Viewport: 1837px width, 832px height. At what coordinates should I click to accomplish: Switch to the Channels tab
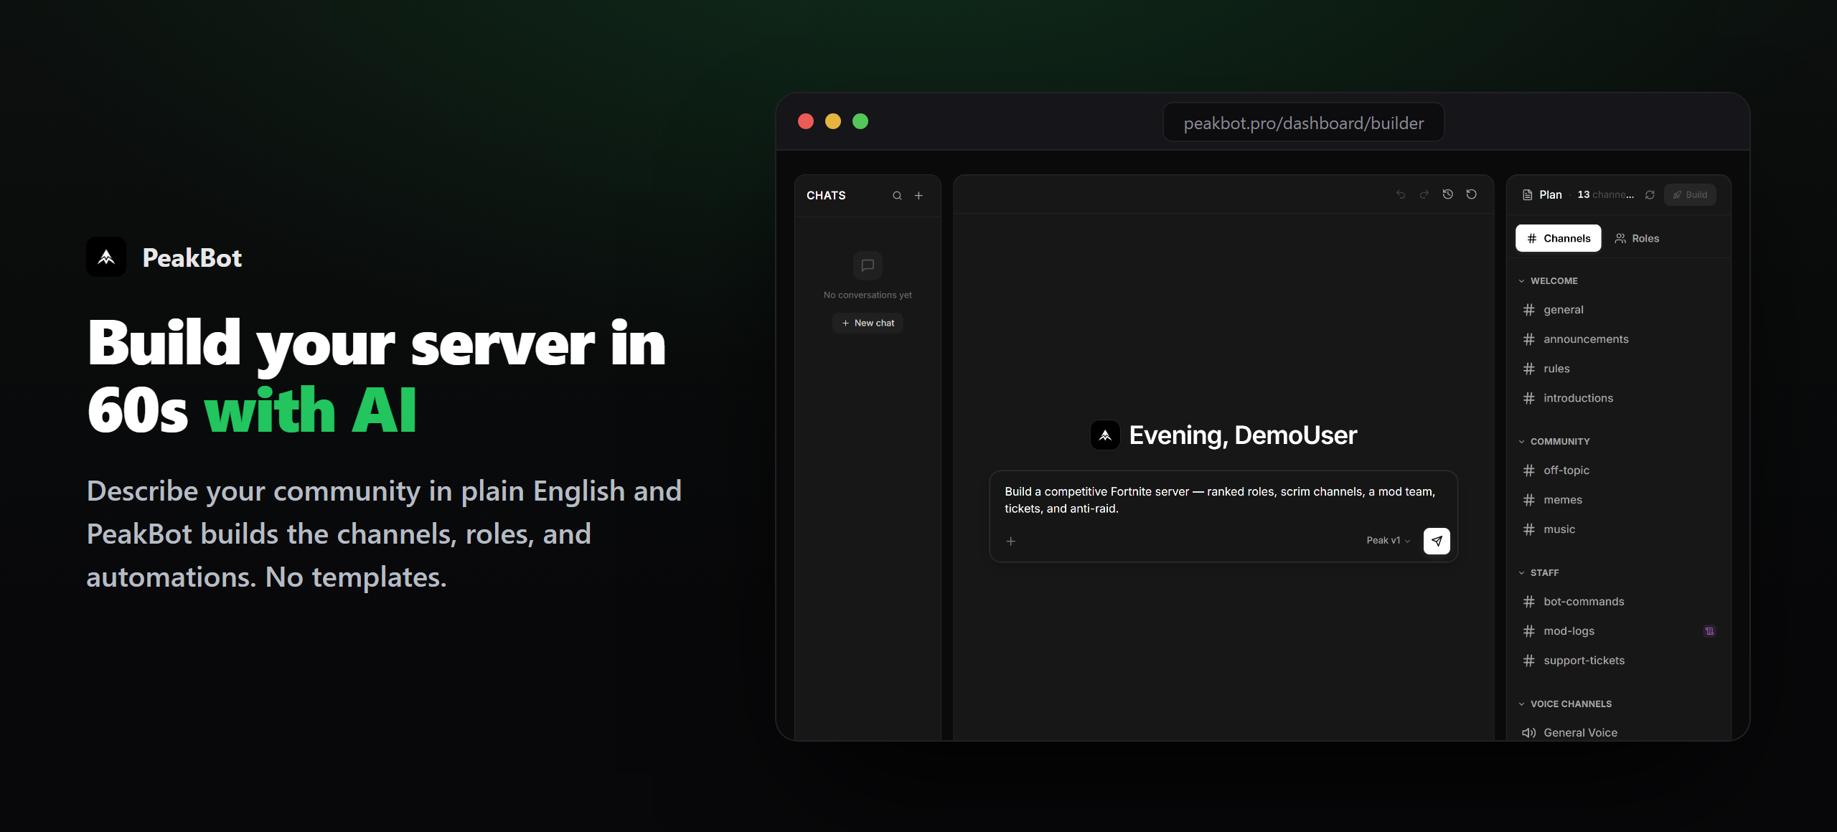point(1559,238)
